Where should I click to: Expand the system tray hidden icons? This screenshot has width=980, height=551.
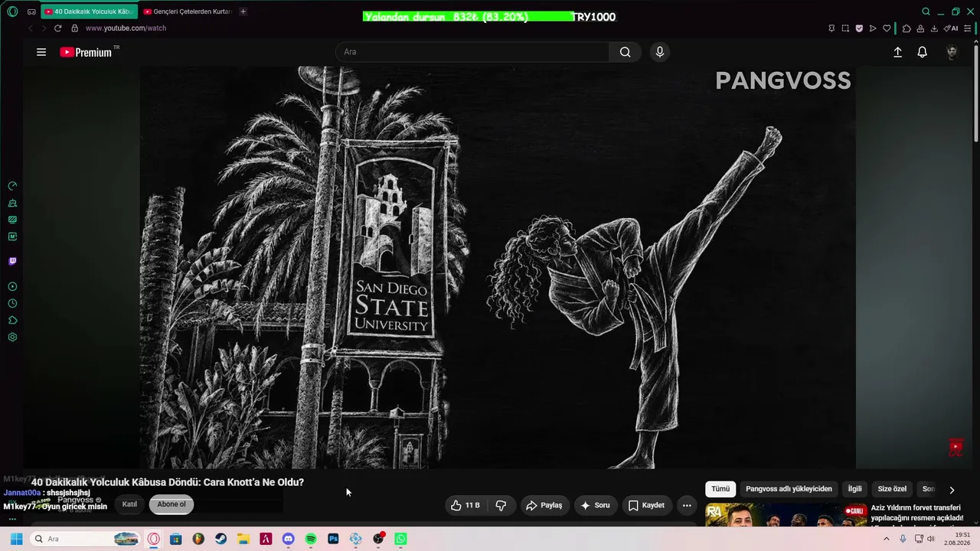(x=887, y=539)
